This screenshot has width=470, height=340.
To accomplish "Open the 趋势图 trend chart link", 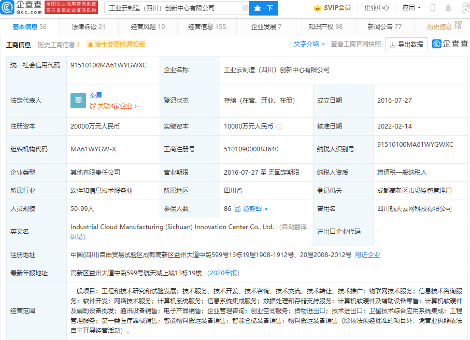I will click(x=251, y=209).
